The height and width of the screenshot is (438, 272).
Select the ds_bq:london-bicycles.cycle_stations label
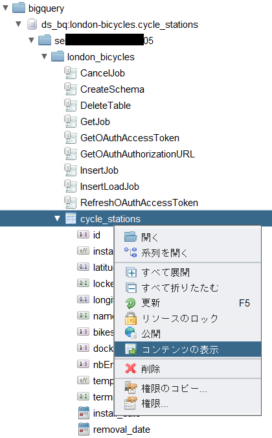pyautogui.click(x=120, y=25)
